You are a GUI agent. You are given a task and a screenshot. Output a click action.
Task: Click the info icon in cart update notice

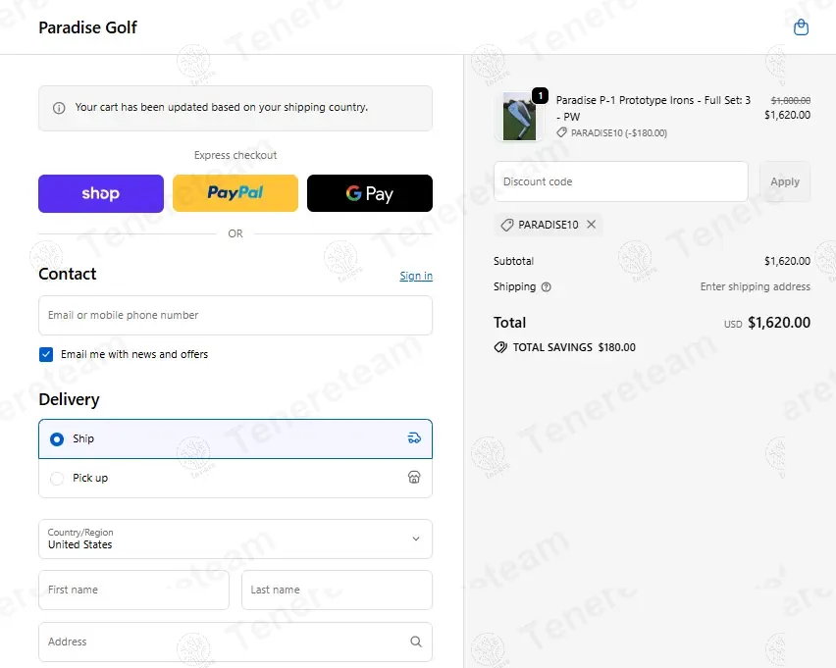(x=59, y=108)
